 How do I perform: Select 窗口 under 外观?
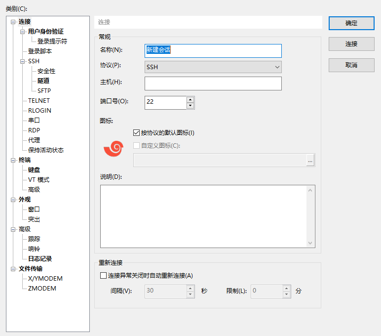click(x=34, y=210)
